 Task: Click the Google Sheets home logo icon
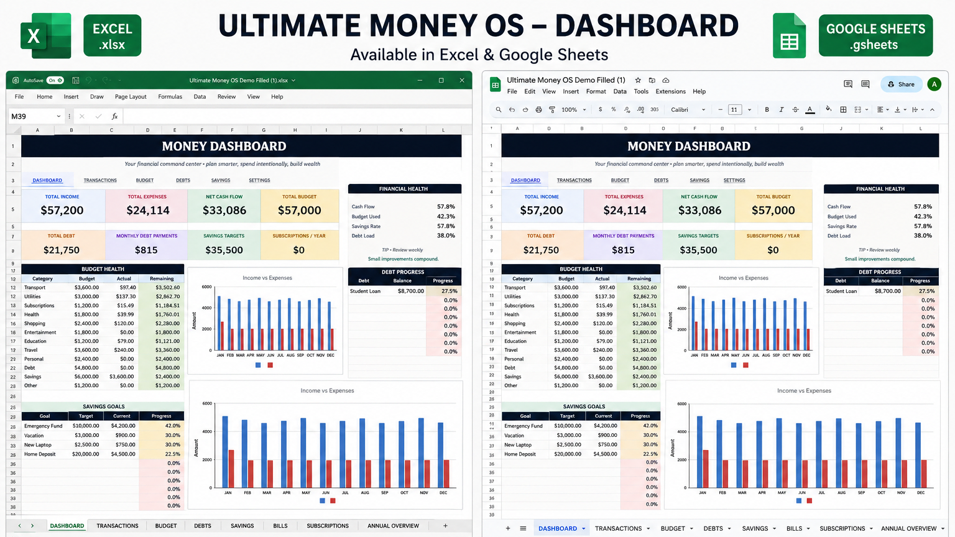pyautogui.click(x=496, y=85)
